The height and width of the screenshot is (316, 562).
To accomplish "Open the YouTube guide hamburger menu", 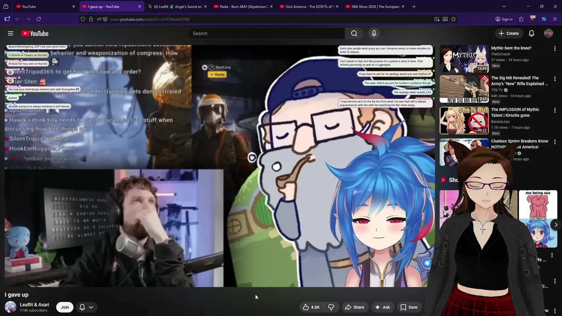I will point(11,33).
